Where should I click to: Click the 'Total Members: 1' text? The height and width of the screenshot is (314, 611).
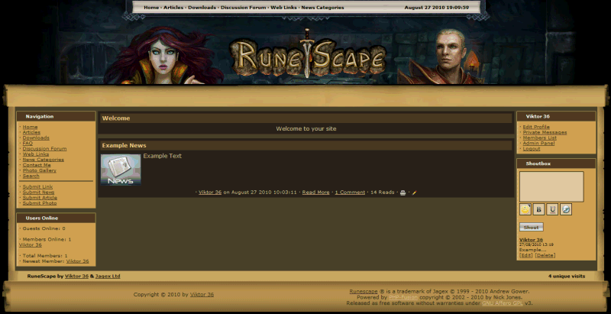pos(45,256)
